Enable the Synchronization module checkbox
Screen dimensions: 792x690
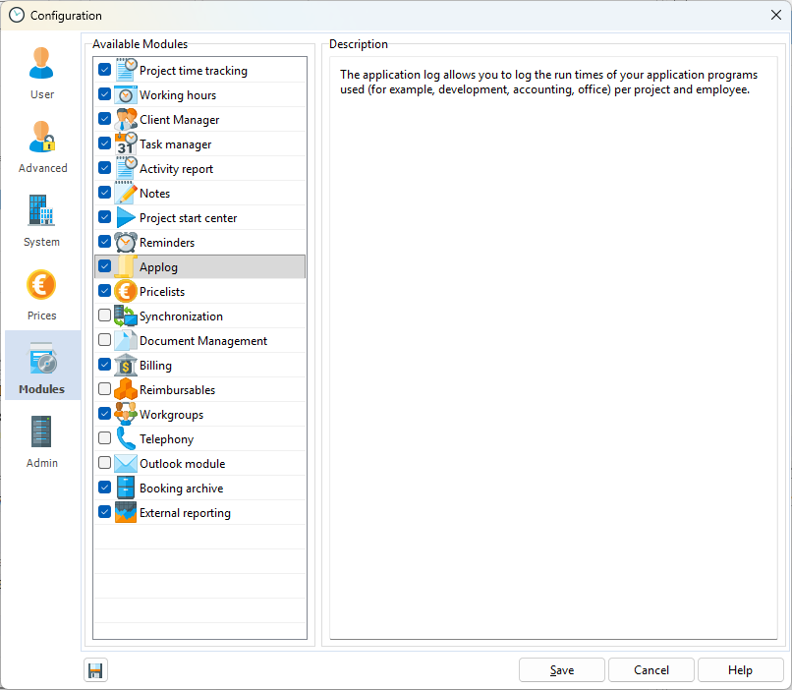point(104,316)
